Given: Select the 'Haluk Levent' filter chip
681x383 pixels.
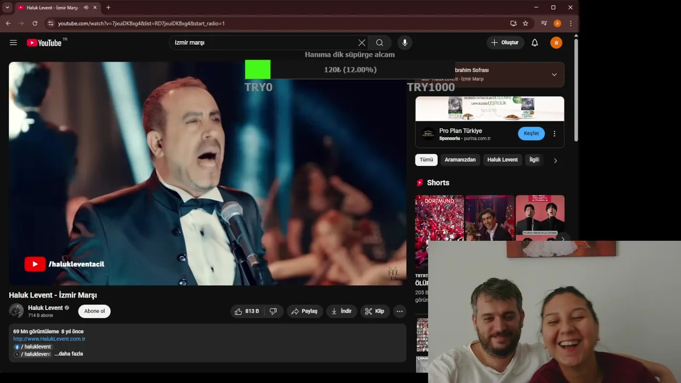Looking at the screenshot, I should pyautogui.click(x=502, y=160).
